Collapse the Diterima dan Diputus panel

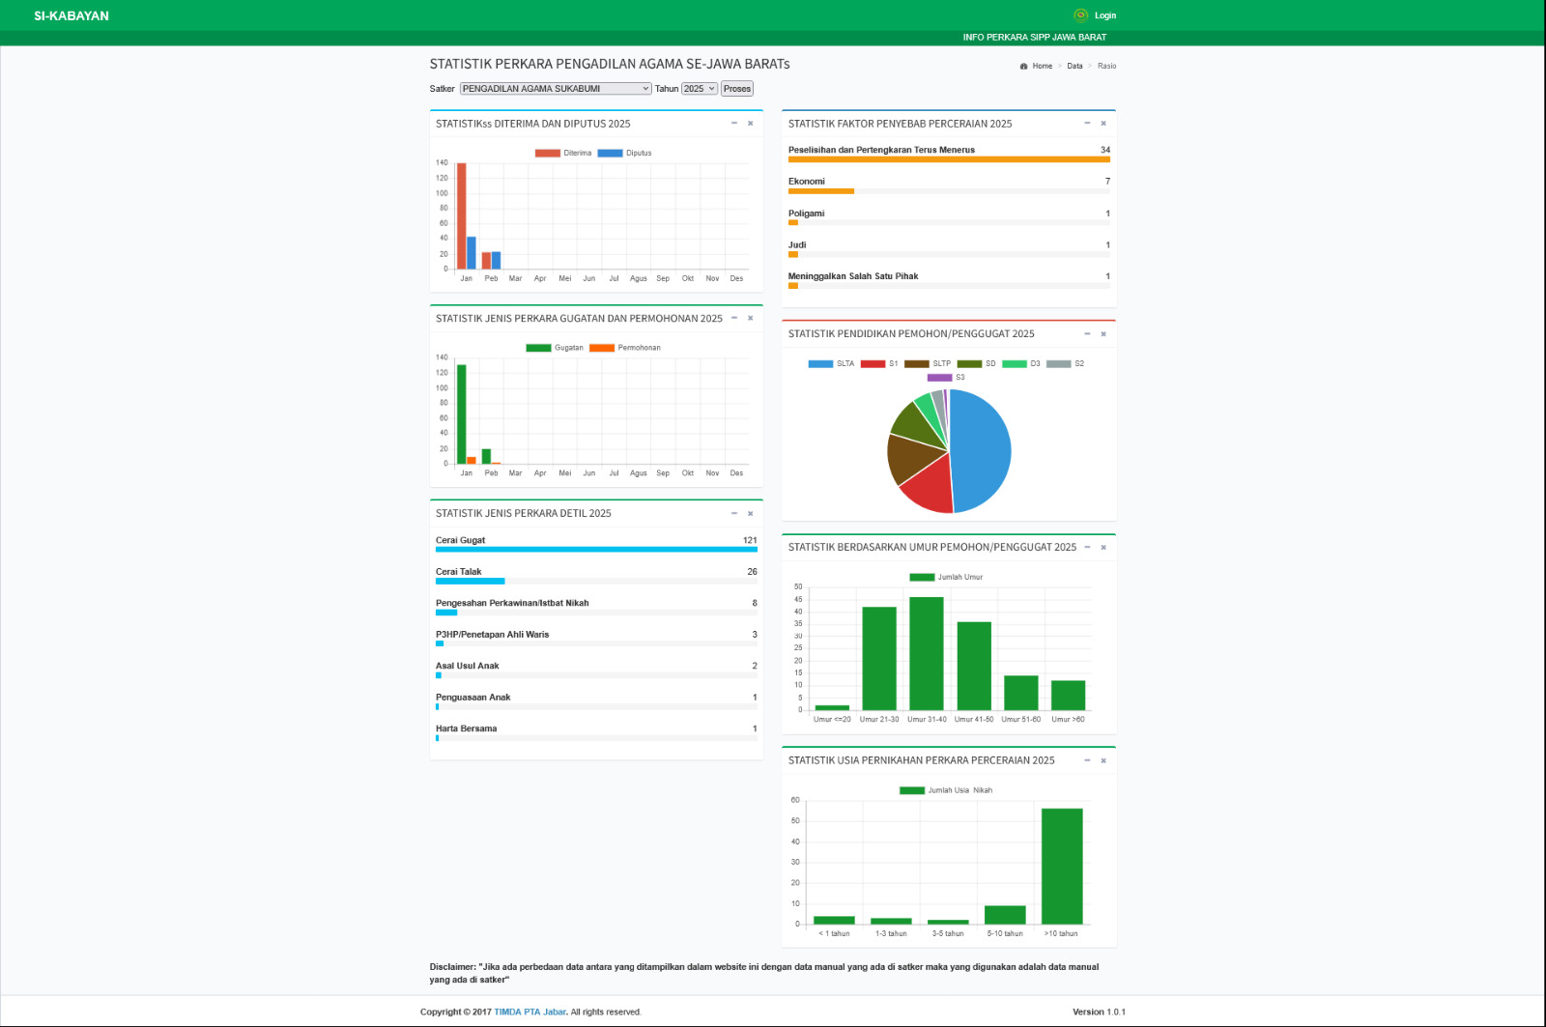(734, 124)
